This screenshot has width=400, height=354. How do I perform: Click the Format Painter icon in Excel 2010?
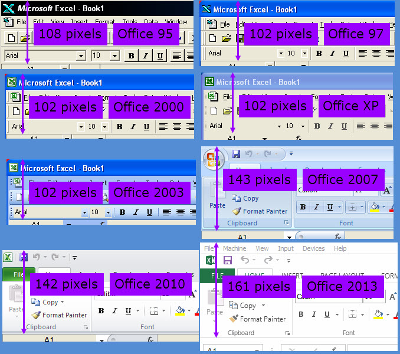click(x=37, y=315)
